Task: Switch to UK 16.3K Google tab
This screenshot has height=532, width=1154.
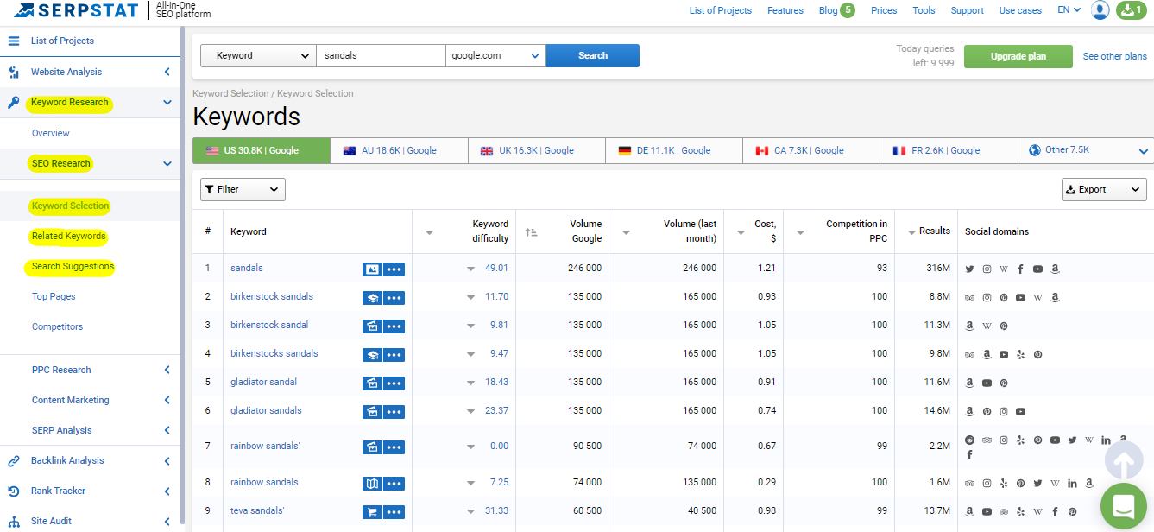Action: 537,150
